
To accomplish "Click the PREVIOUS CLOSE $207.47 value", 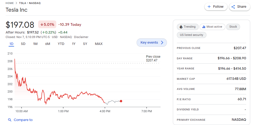I will point(240,48).
